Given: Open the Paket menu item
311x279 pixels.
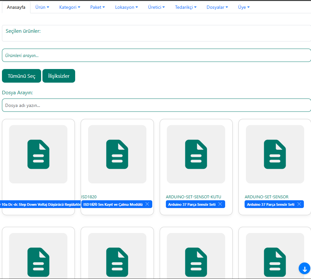Looking at the screenshot, I should tap(98, 7).
